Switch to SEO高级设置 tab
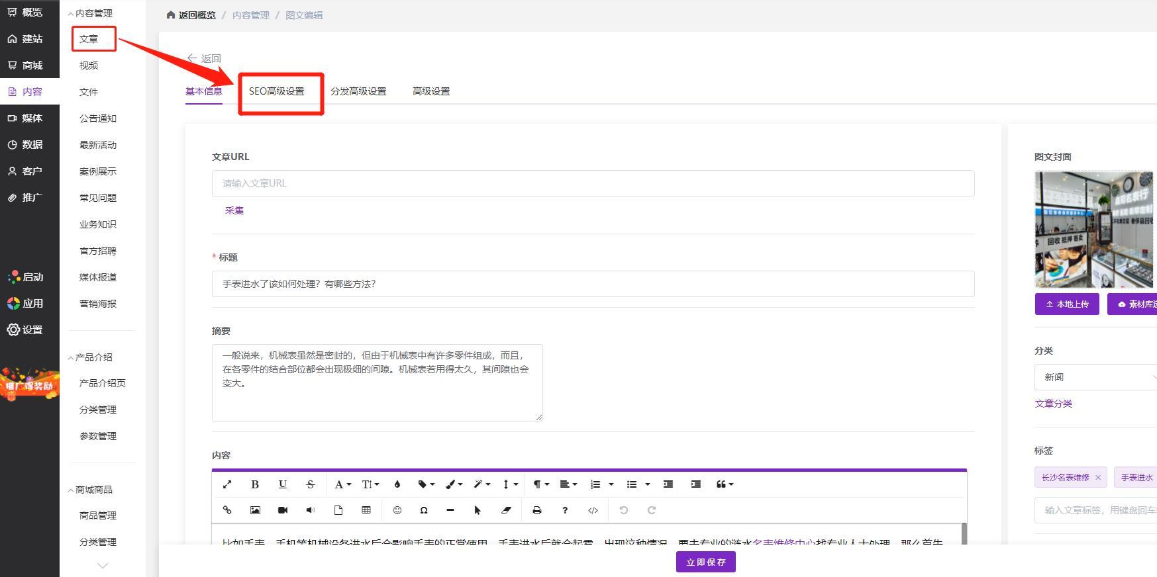The height and width of the screenshot is (577, 1157). click(x=277, y=91)
